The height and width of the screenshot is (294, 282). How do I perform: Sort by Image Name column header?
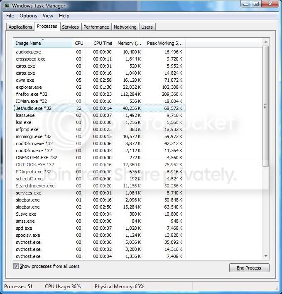(x=43, y=43)
